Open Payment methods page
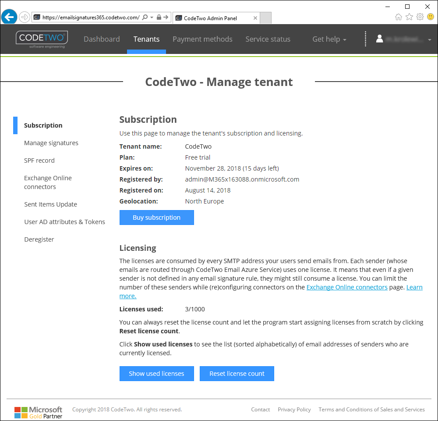 tap(202, 39)
